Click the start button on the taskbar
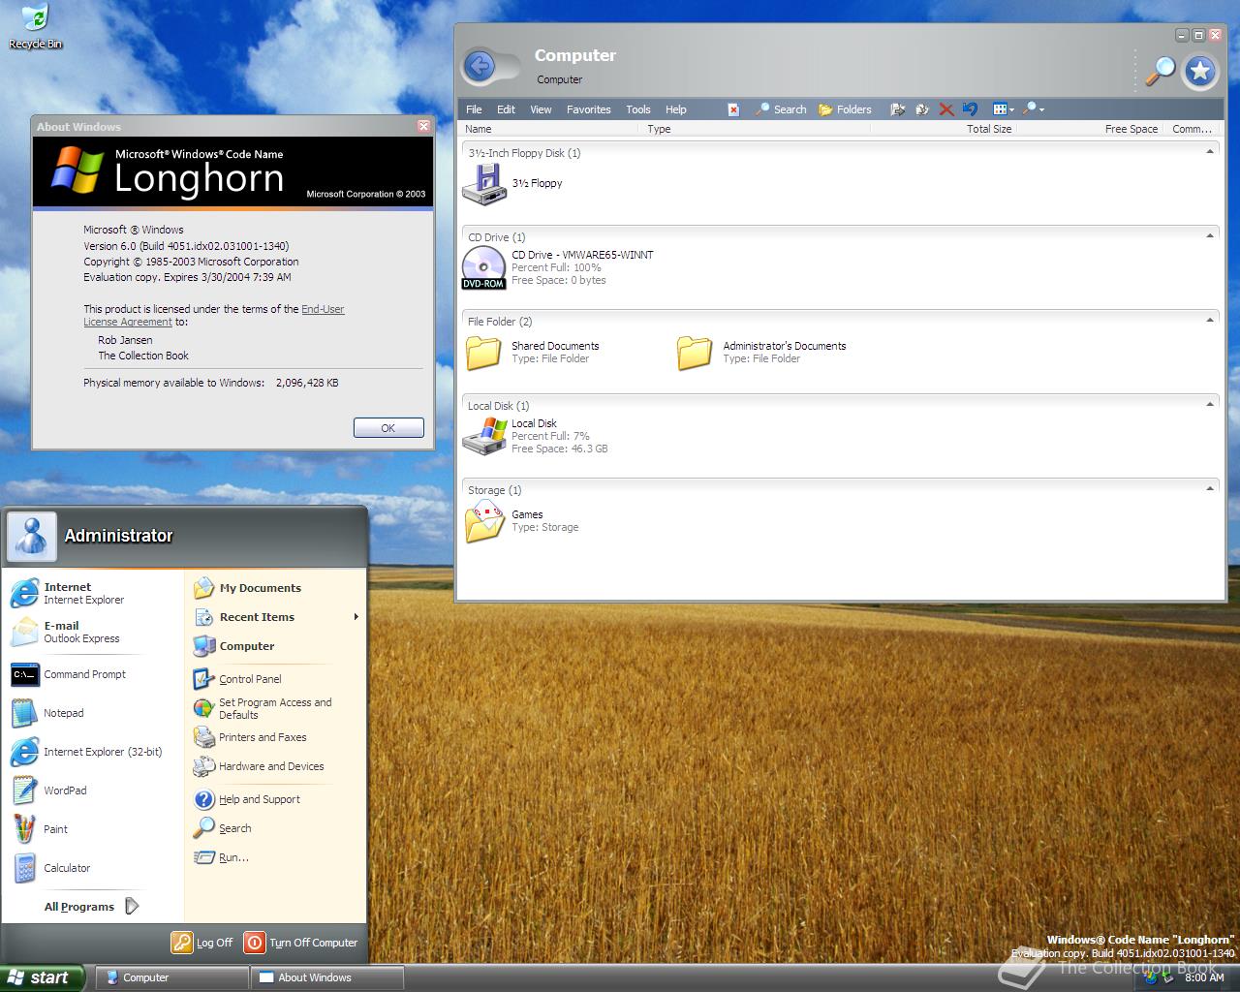The image size is (1240, 992). [43, 977]
